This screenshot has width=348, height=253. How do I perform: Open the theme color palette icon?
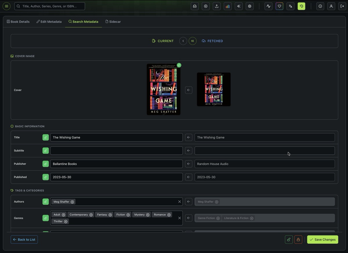click(x=301, y=6)
